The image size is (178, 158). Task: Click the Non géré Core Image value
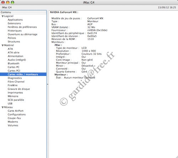click(87, 60)
